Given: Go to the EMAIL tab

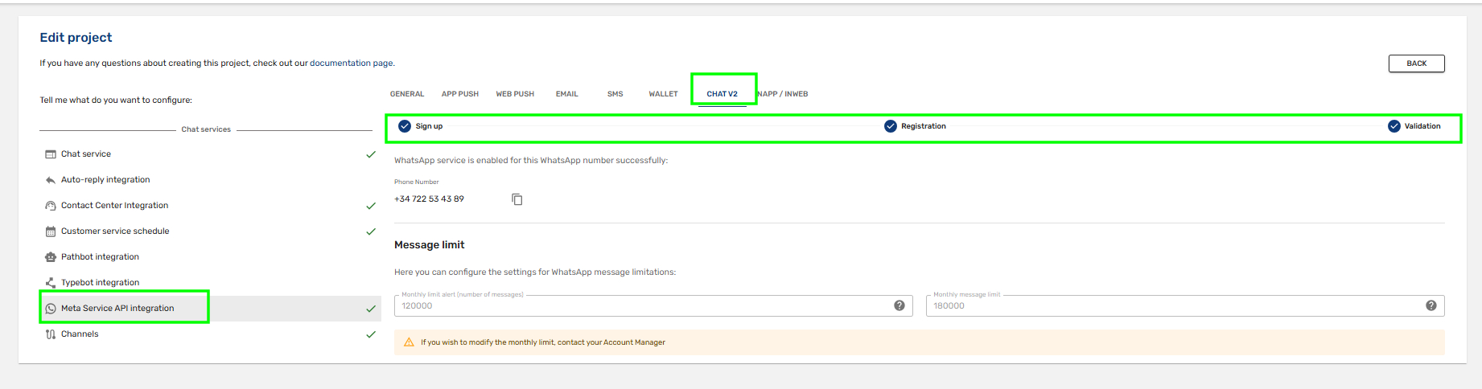Looking at the screenshot, I should click(x=567, y=94).
